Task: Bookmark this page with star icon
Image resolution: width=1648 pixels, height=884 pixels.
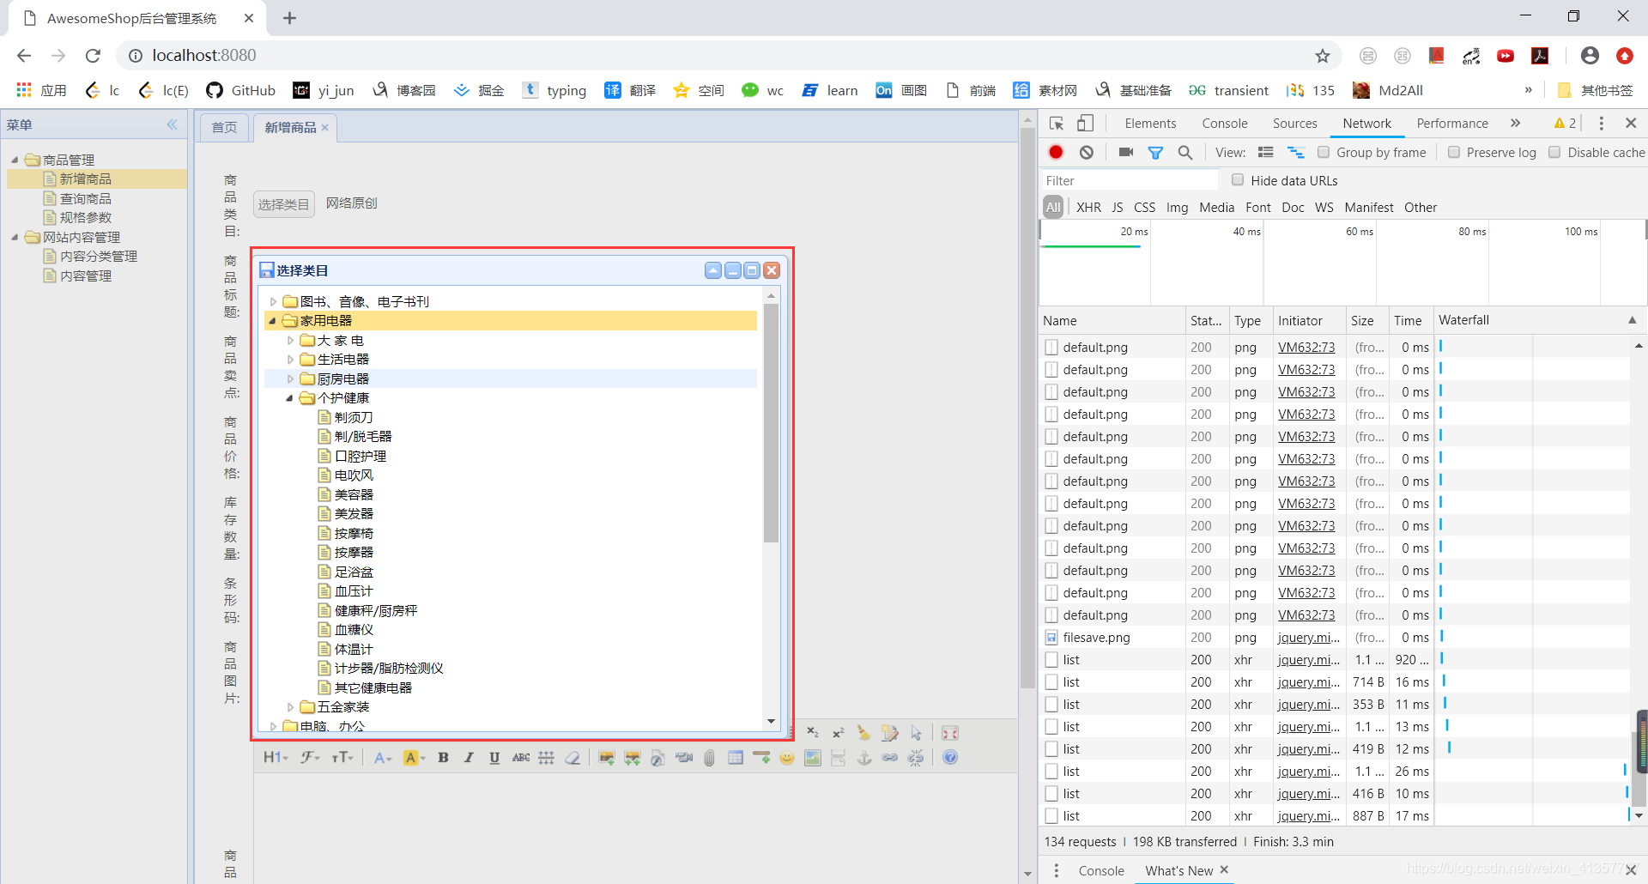Action: [x=1323, y=56]
